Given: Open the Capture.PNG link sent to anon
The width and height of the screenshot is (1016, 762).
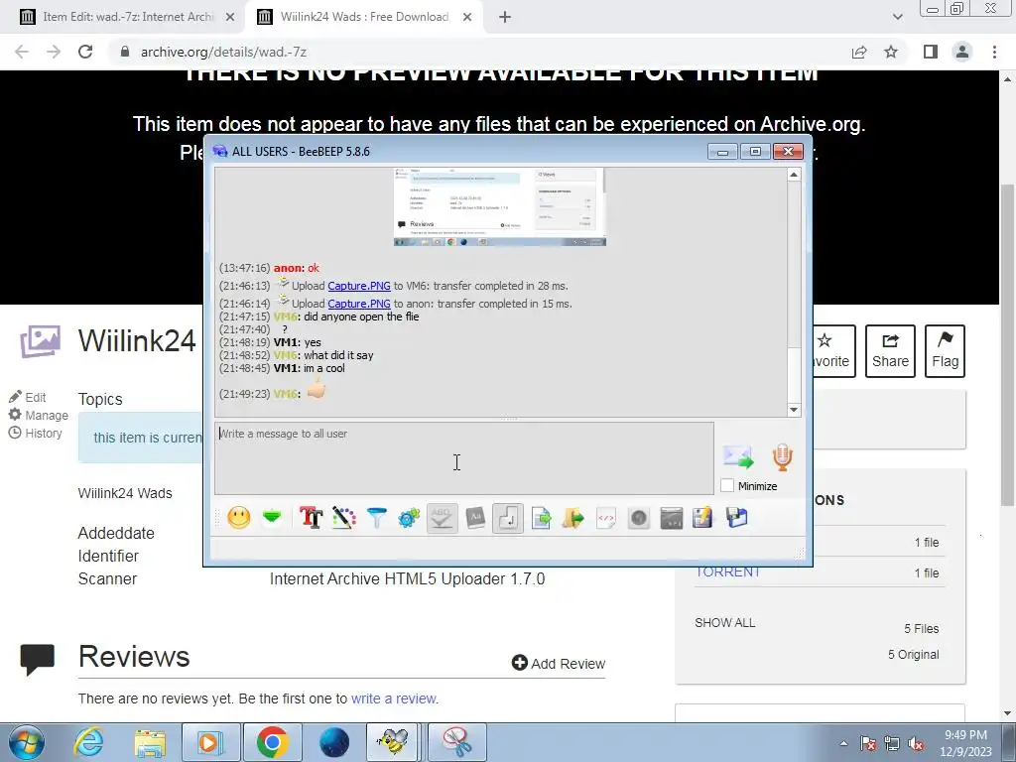Looking at the screenshot, I should click(x=359, y=304).
